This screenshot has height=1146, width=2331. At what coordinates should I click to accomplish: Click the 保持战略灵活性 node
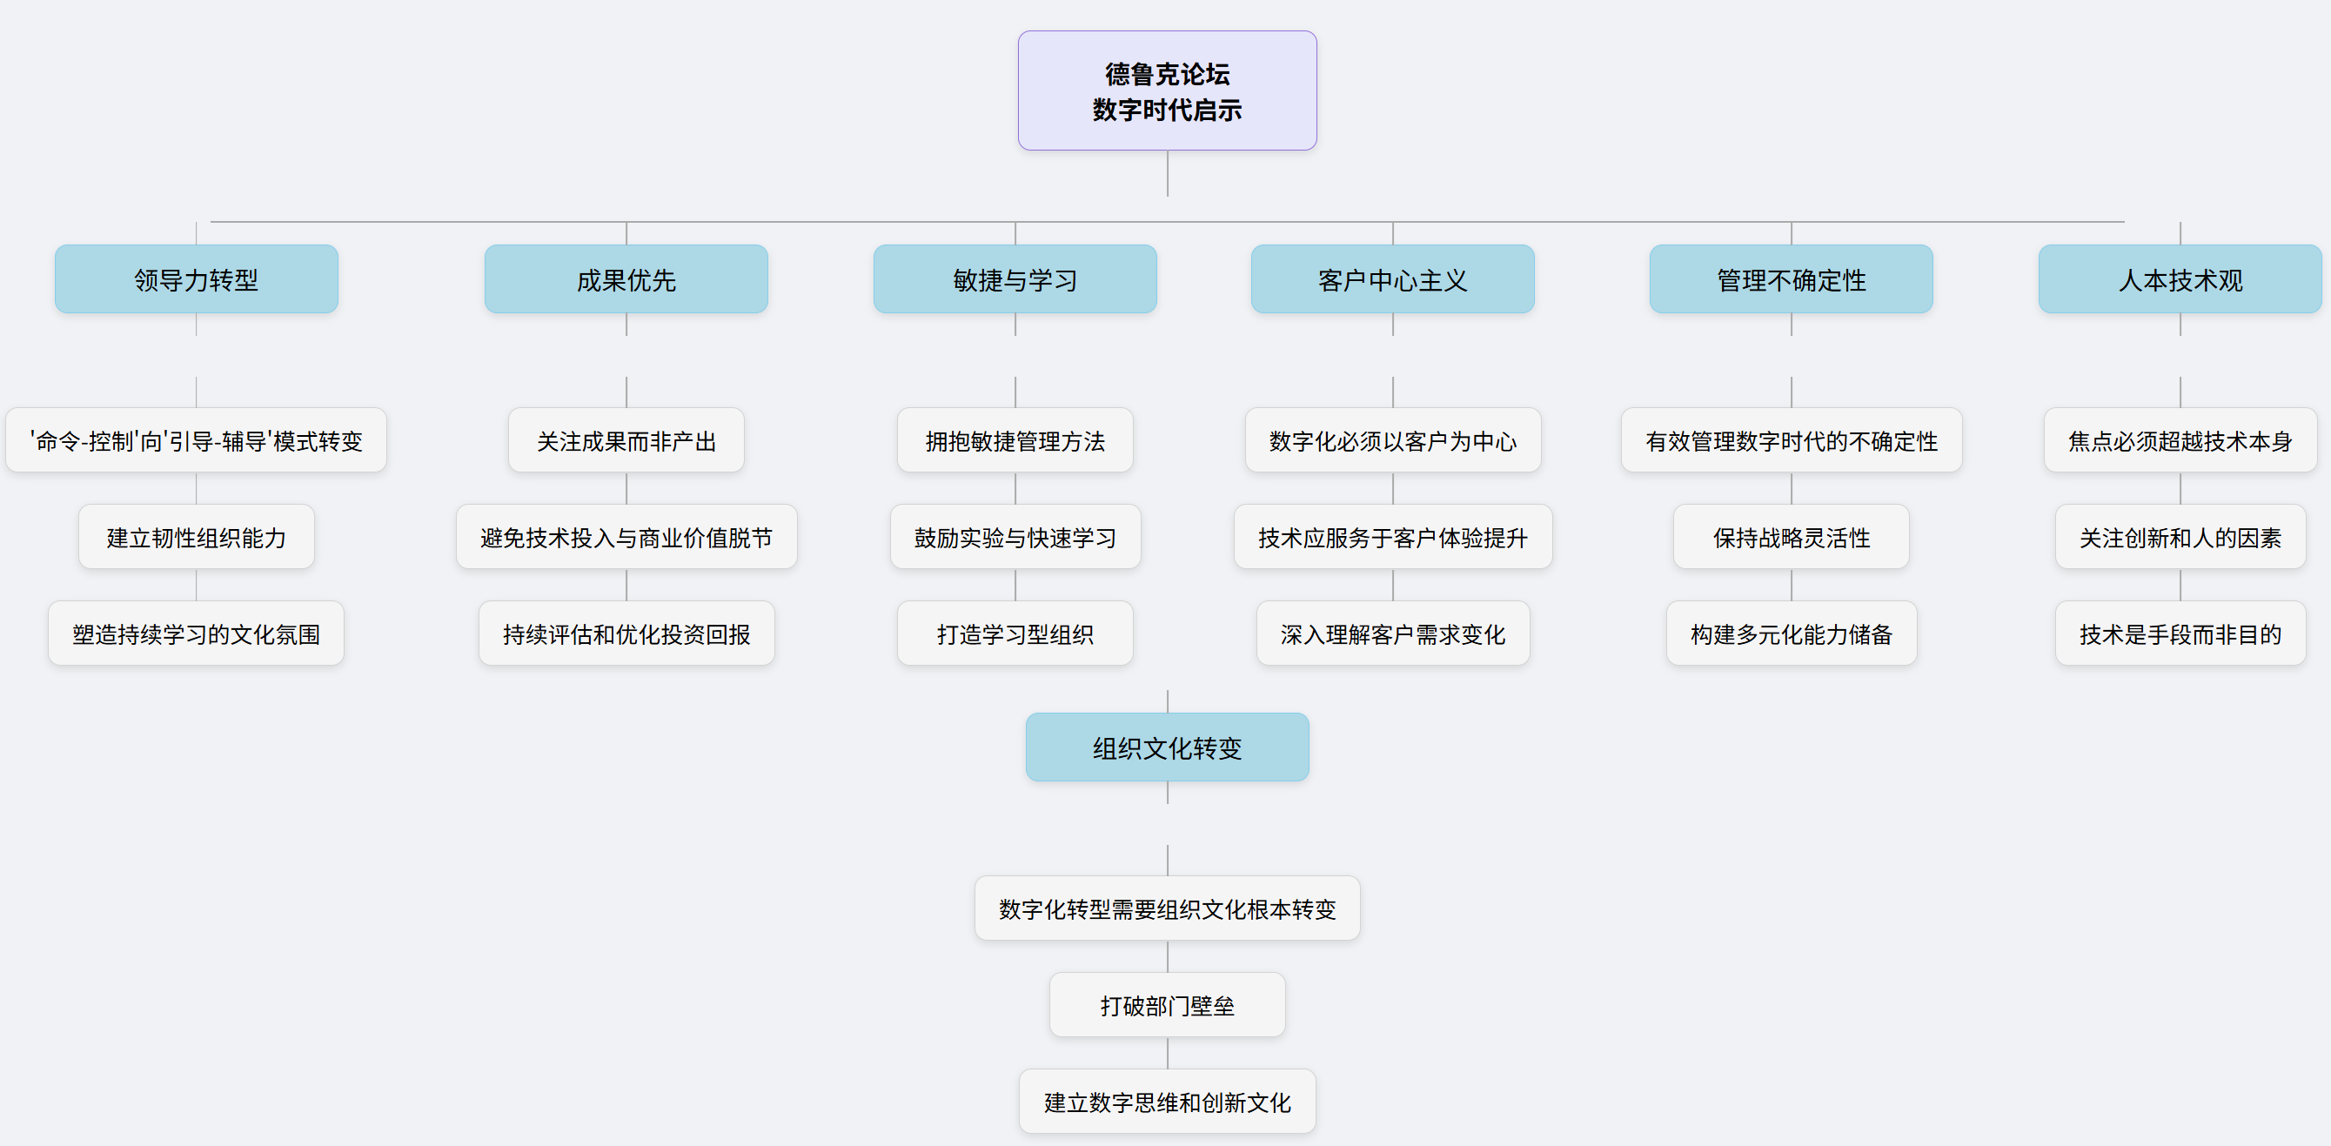(1791, 538)
